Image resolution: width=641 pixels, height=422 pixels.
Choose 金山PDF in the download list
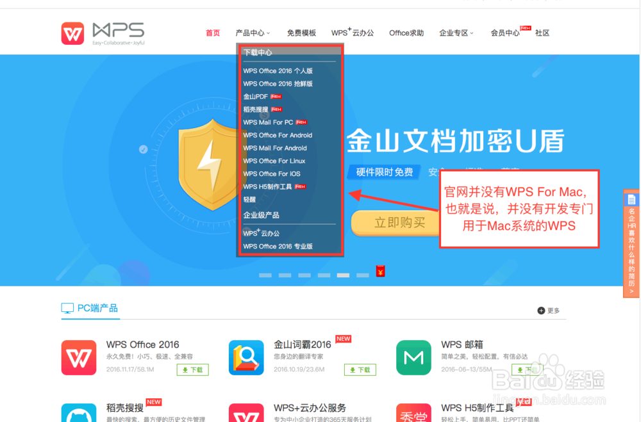tap(256, 97)
